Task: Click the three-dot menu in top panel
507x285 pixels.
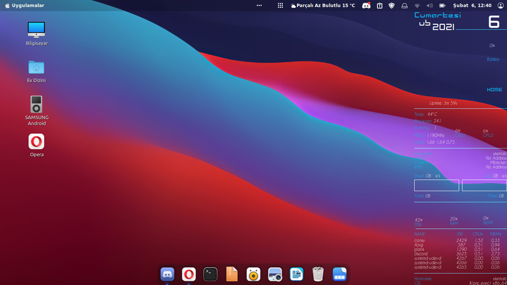Action: (x=259, y=6)
